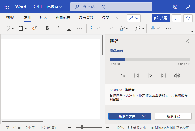Toggle italic formatting
The image size is (195, 131).
pyautogui.click(x=58, y=28)
